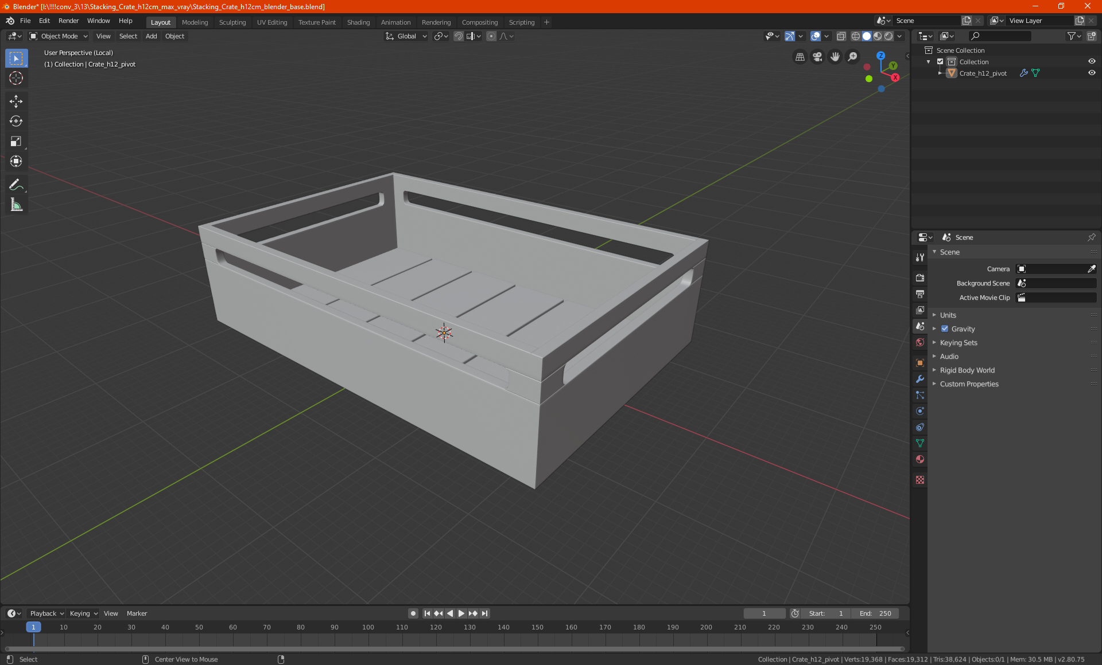Expand the Units panel
The image size is (1102, 665).
(948, 315)
